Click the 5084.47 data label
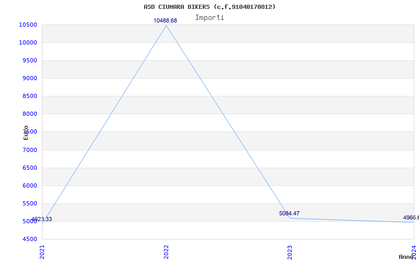 coord(290,213)
